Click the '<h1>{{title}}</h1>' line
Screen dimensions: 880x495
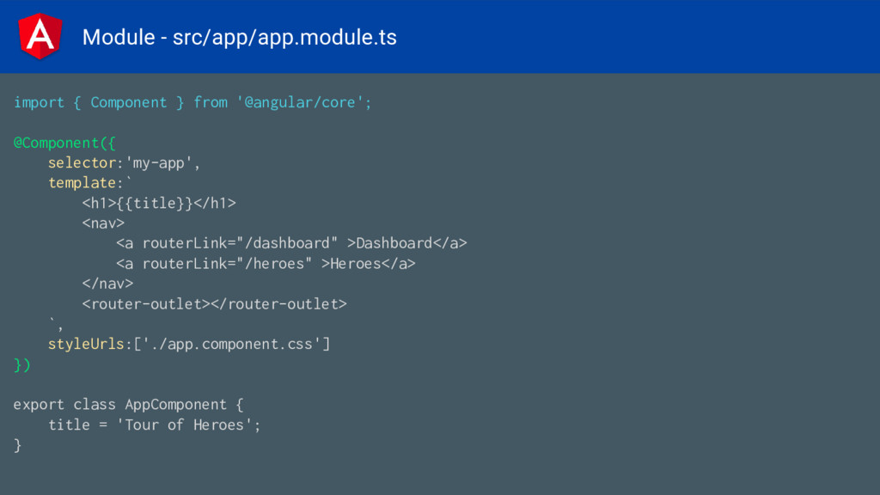159,203
